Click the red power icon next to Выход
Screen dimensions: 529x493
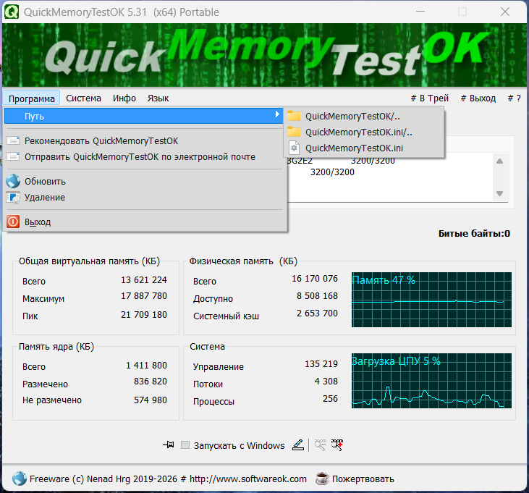click(x=13, y=222)
